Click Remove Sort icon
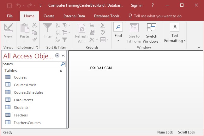Screen dimensions: 204x136 (x=58, y=40)
